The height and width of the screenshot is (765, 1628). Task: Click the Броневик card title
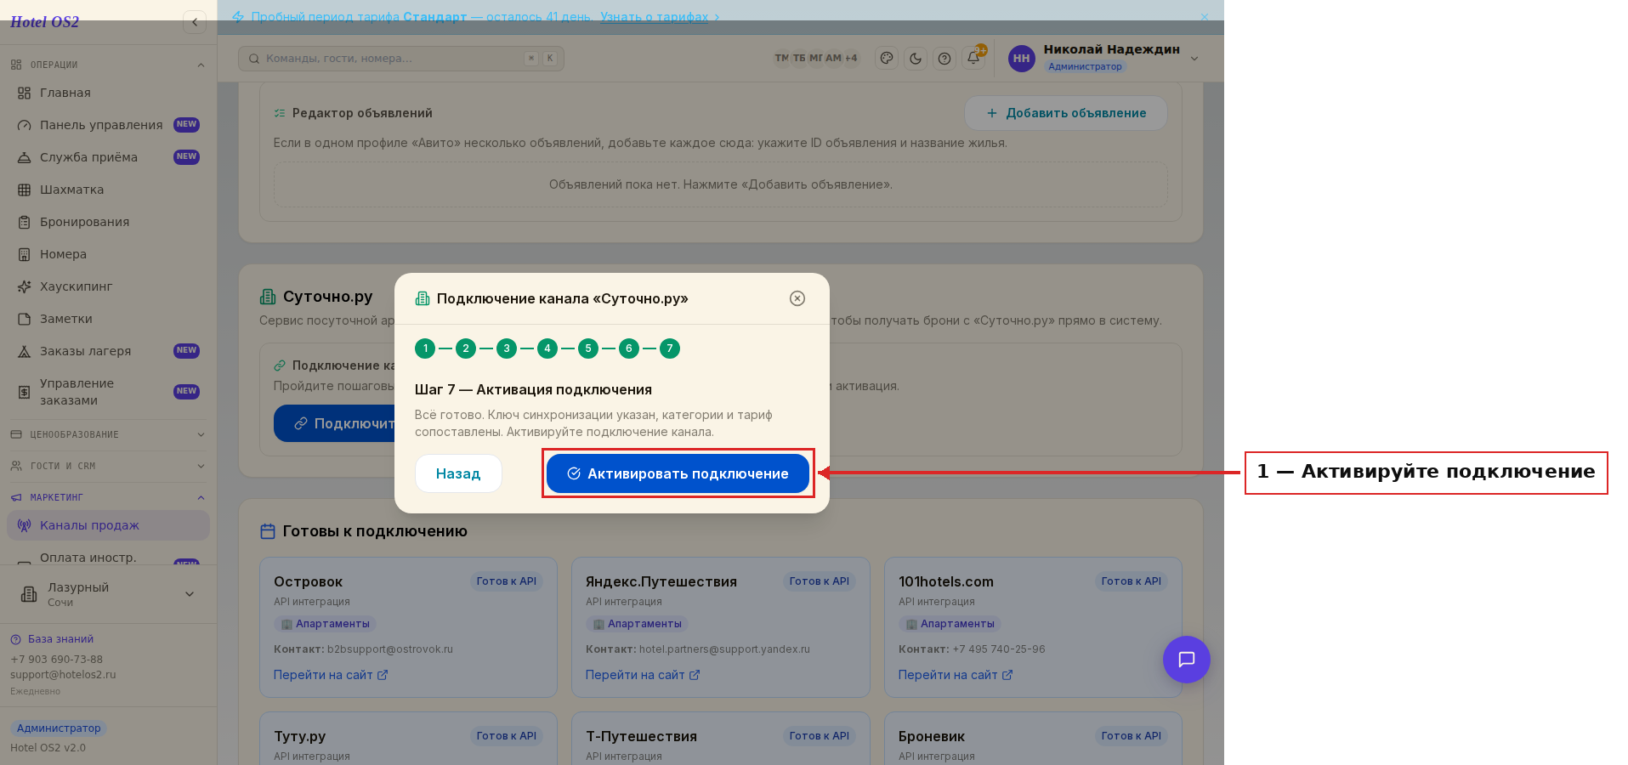(932, 737)
